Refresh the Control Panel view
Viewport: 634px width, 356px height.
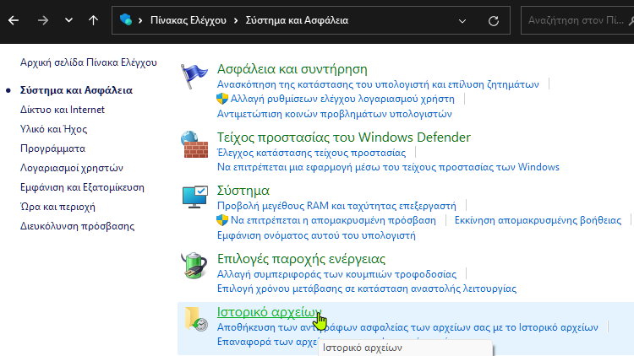tap(494, 20)
